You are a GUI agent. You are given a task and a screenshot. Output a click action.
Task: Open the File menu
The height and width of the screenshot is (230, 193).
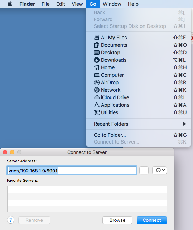(45, 4)
